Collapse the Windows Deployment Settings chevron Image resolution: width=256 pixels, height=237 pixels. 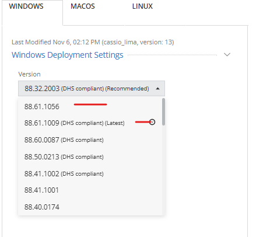pos(227,55)
